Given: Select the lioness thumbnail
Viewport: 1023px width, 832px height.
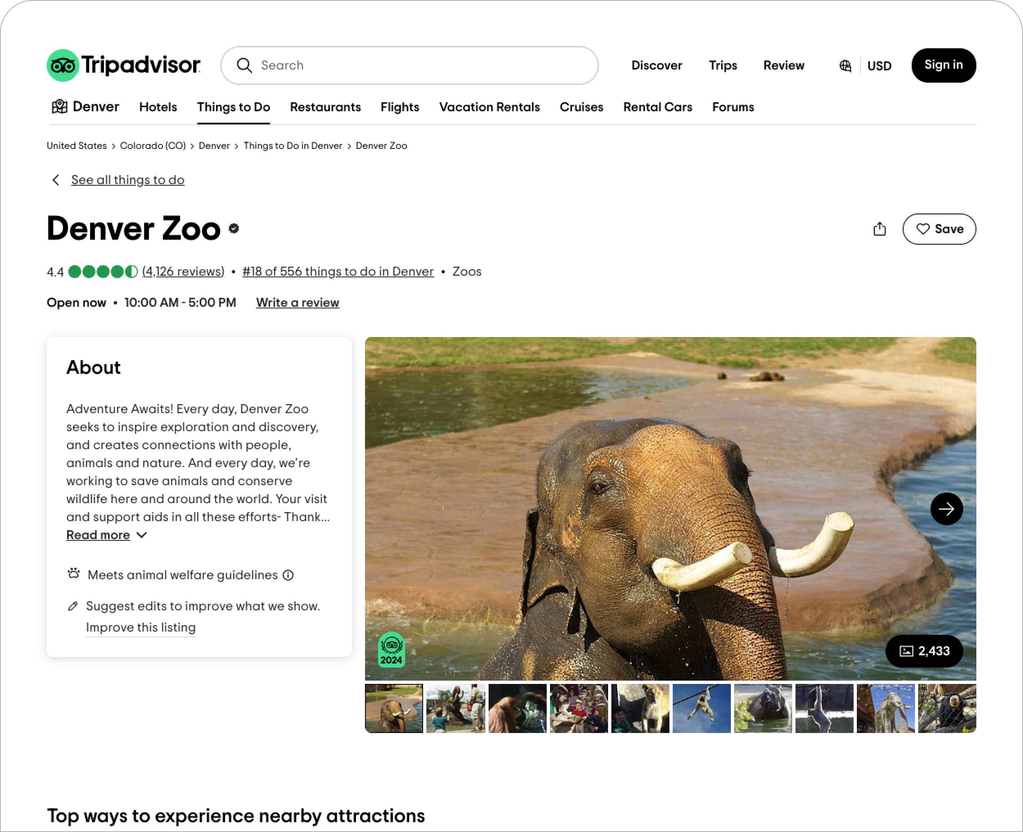Looking at the screenshot, I should (x=640, y=708).
